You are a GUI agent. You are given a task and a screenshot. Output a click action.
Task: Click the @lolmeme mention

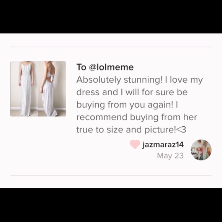pyautogui.click(x=111, y=67)
